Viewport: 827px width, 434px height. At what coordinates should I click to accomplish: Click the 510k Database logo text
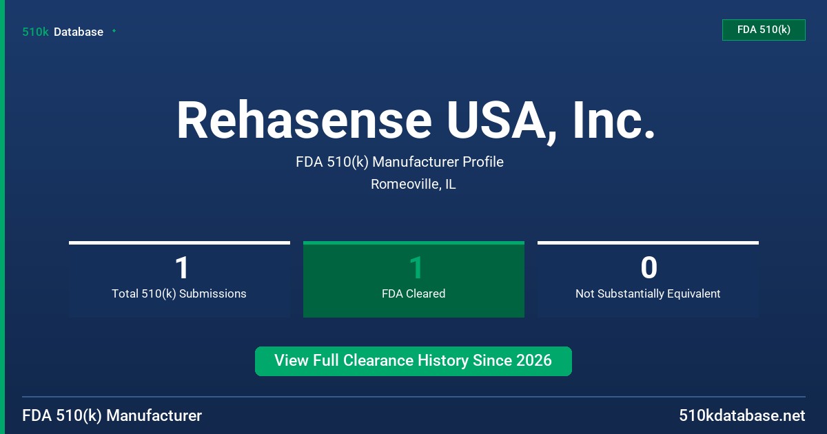click(x=63, y=32)
